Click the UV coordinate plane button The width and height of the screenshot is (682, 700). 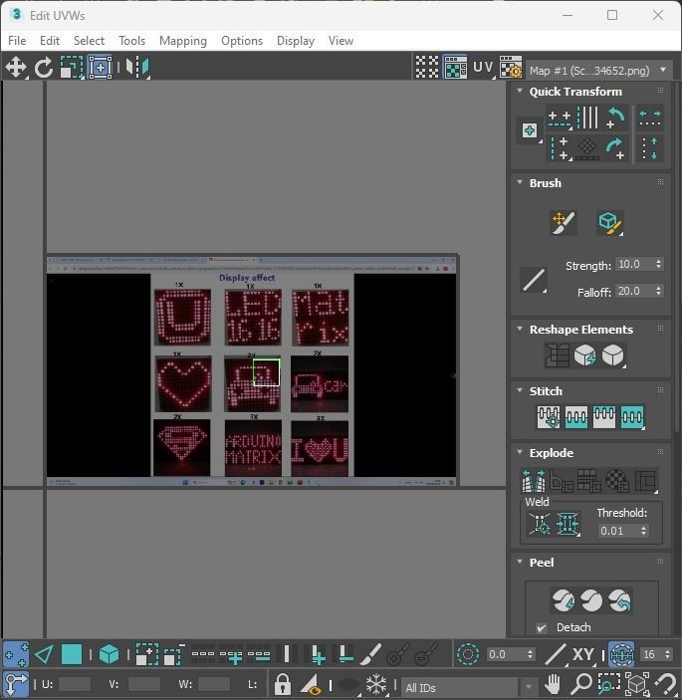pyautogui.click(x=484, y=68)
